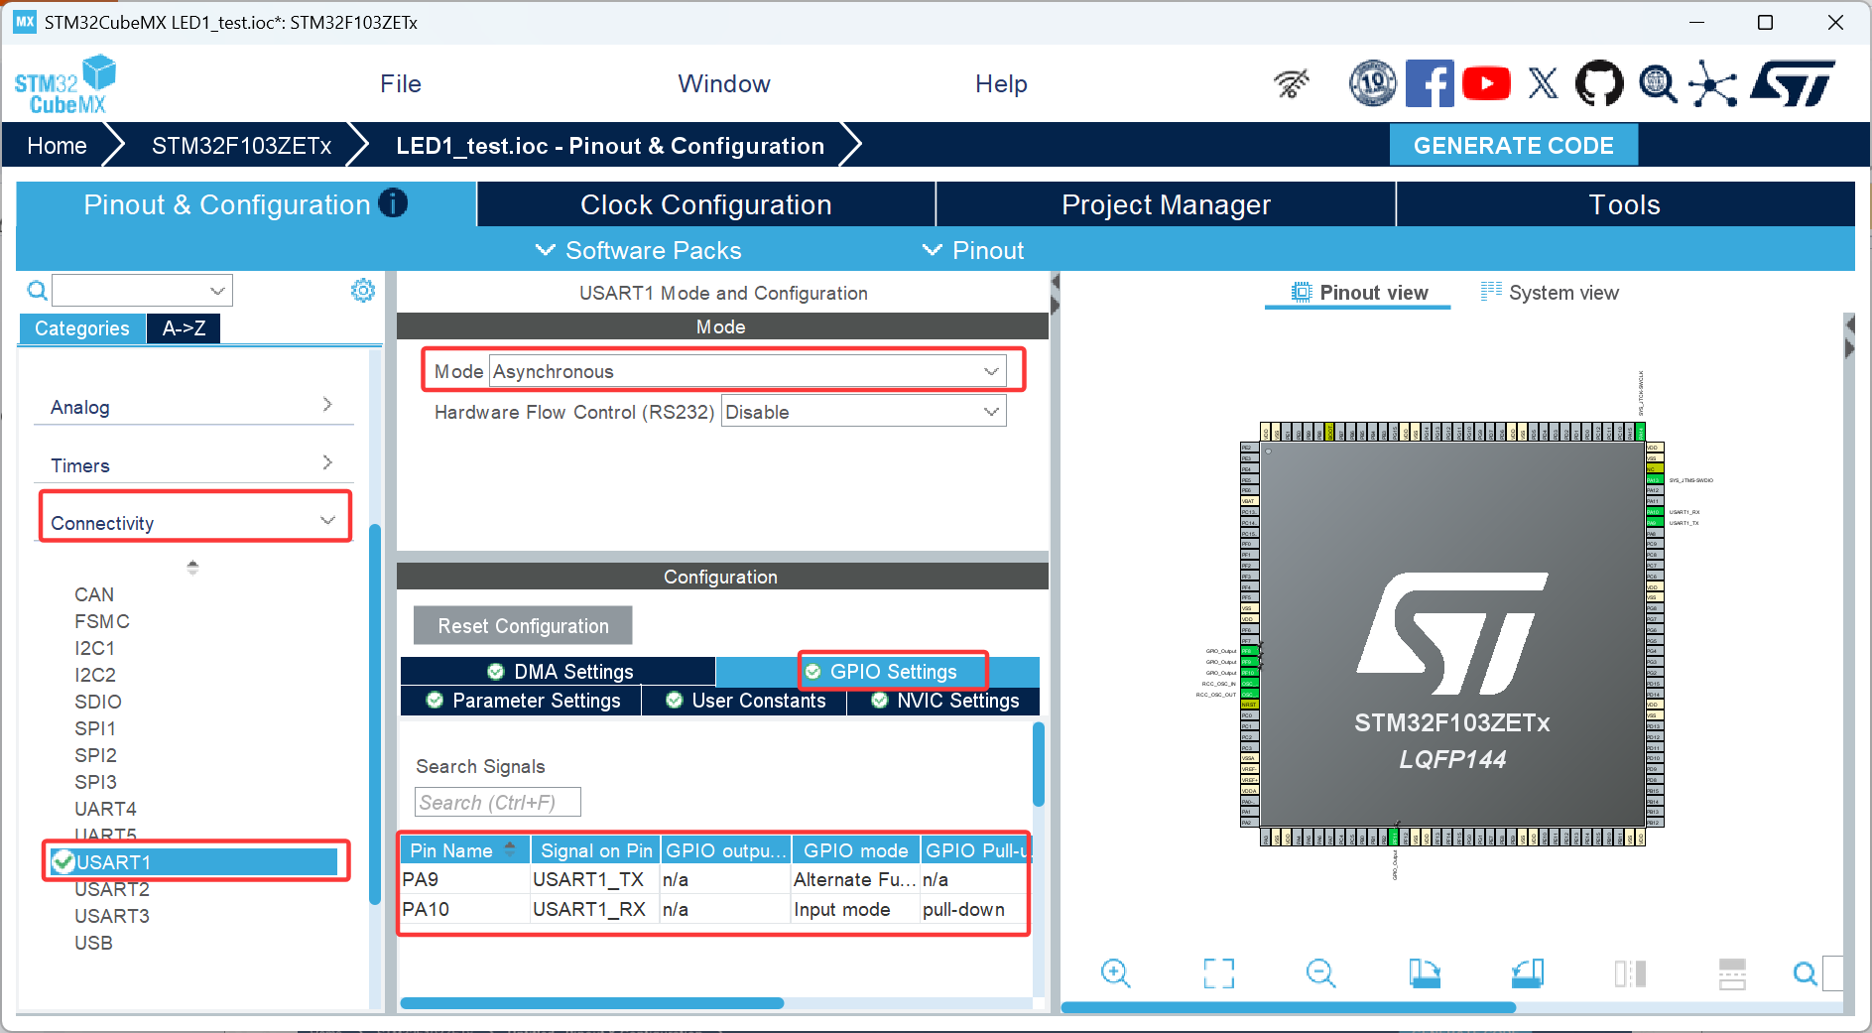Screen dimensions: 1872x1033
Task: Click the Pinout view chip icon
Action: 1301,292
